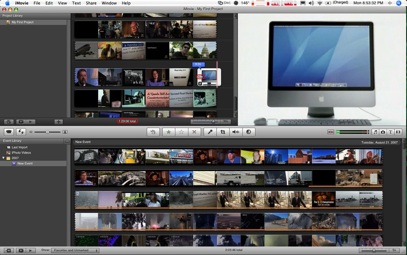Open video adjustments half-circle icon
This screenshot has width=407, height=255.
click(x=249, y=132)
